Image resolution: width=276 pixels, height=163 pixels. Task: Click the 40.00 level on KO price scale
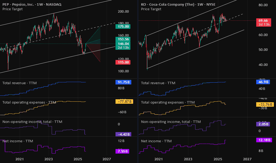coord(263,65)
